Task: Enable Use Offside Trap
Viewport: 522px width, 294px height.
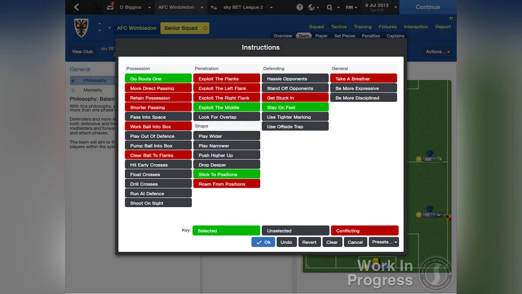Action: pyautogui.click(x=295, y=126)
